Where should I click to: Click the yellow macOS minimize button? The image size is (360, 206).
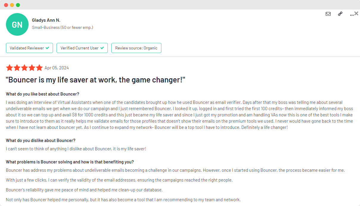tap(12, 5)
